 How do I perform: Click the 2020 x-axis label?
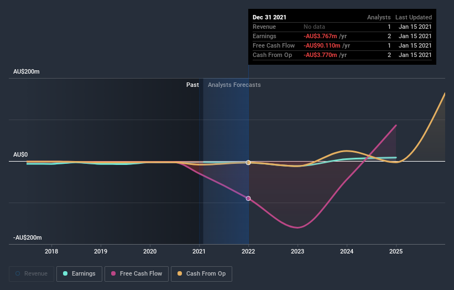coord(150,251)
